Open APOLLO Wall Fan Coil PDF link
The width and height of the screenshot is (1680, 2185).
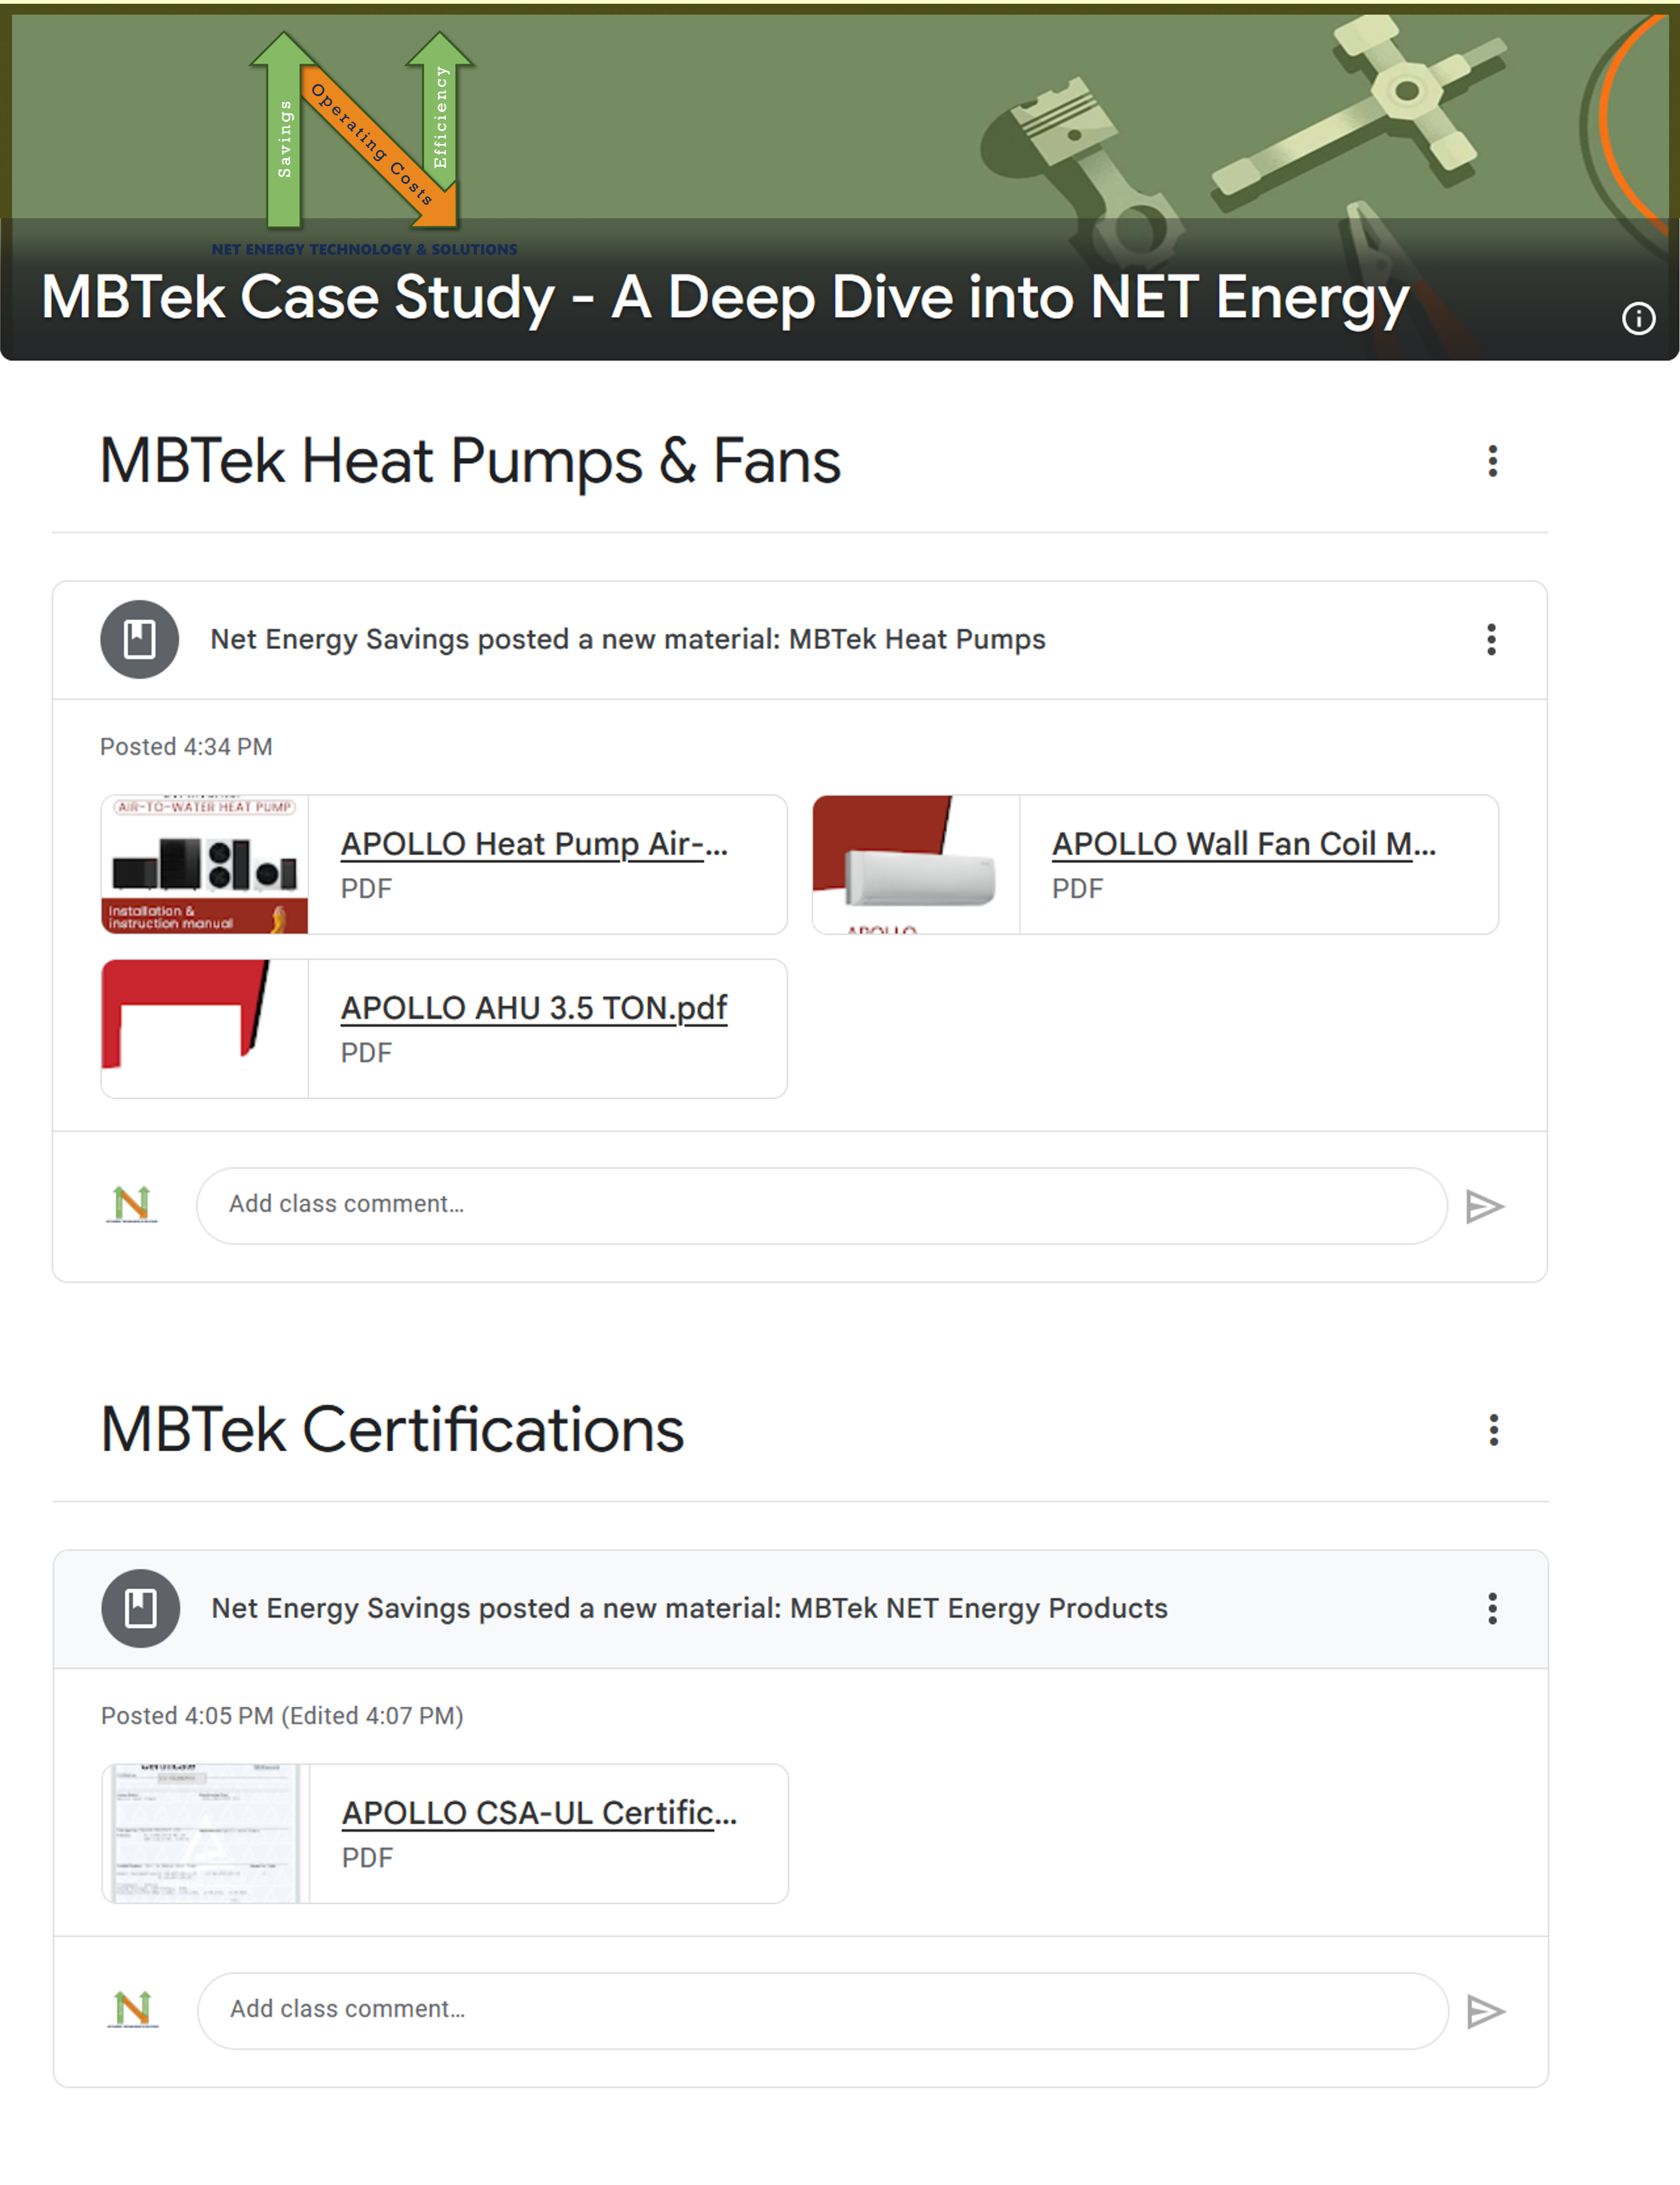click(x=1243, y=844)
